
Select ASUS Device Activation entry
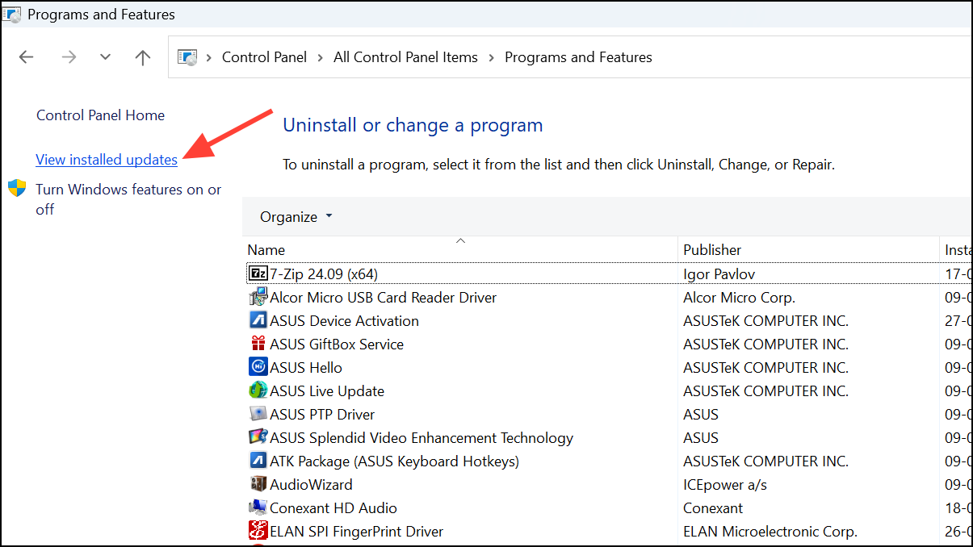click(x=344, y=320)
